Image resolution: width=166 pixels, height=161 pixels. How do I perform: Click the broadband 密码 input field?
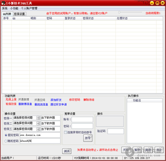82,126
